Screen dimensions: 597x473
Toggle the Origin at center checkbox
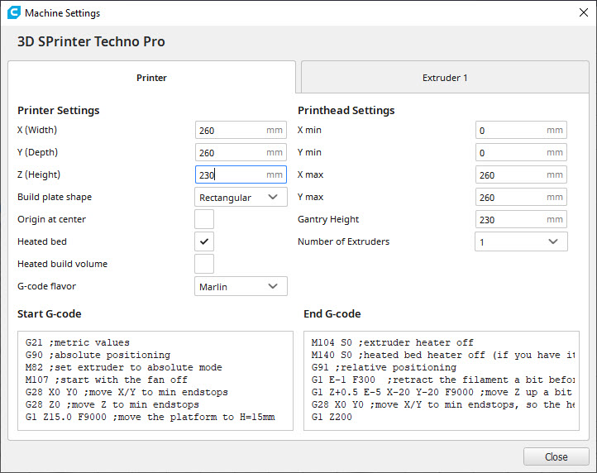[204, 219]
